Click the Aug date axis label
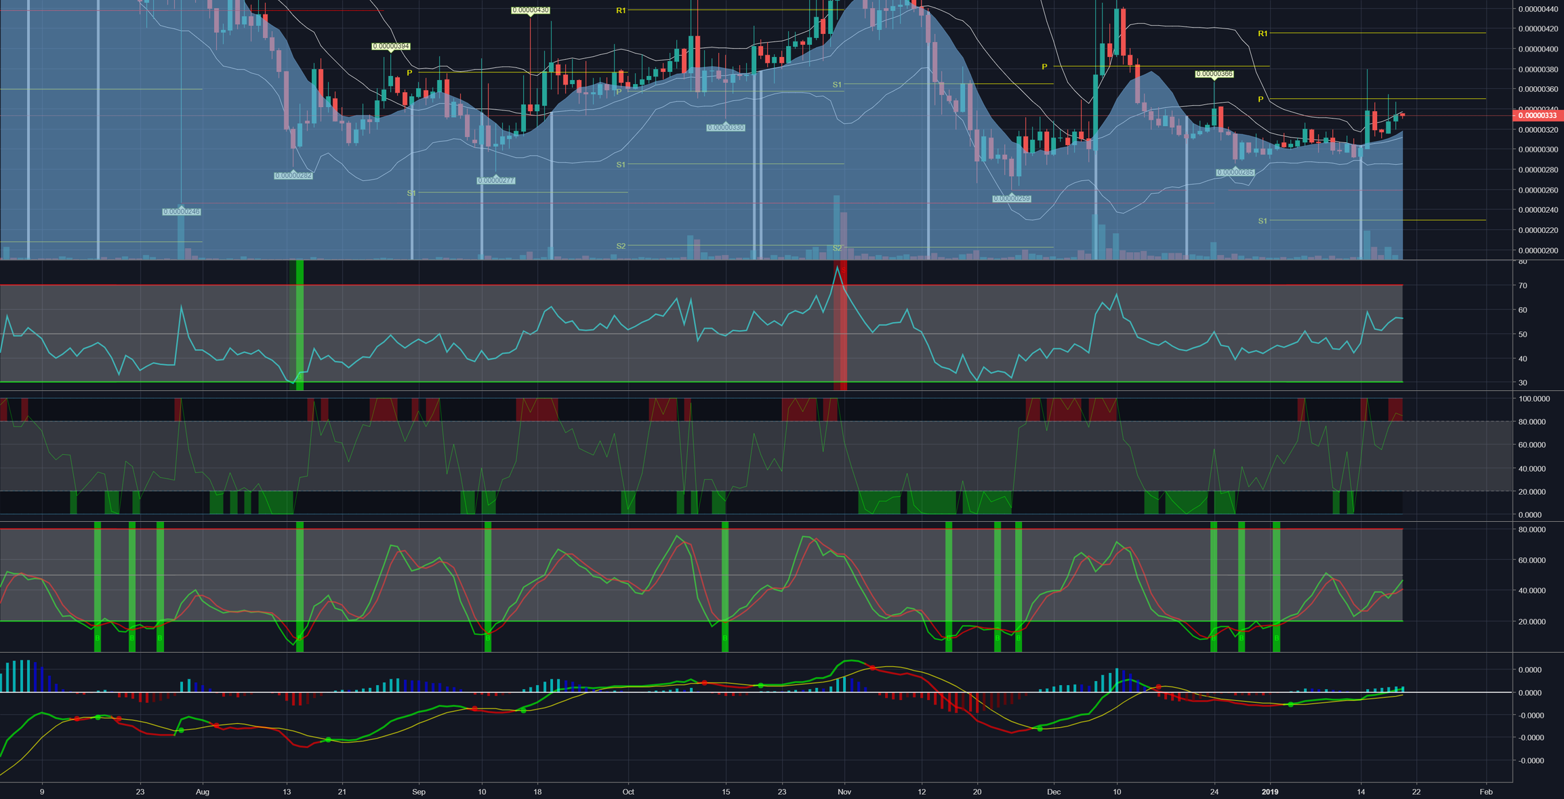The width and height of the screenshot is (1564, 799). tap(202, 792)
